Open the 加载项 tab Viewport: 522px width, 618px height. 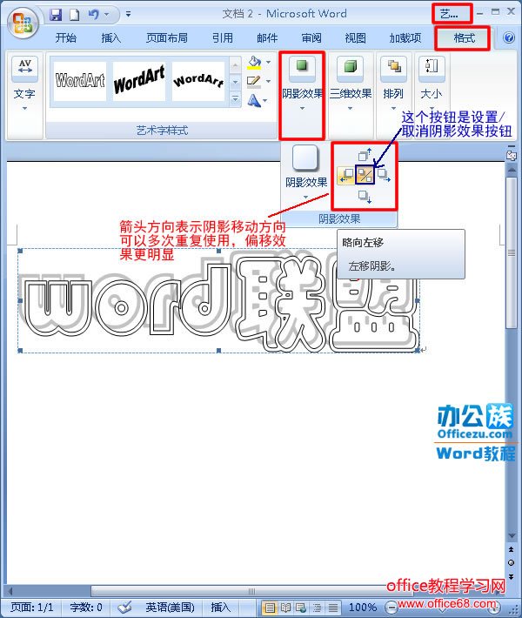coord(405,37)
